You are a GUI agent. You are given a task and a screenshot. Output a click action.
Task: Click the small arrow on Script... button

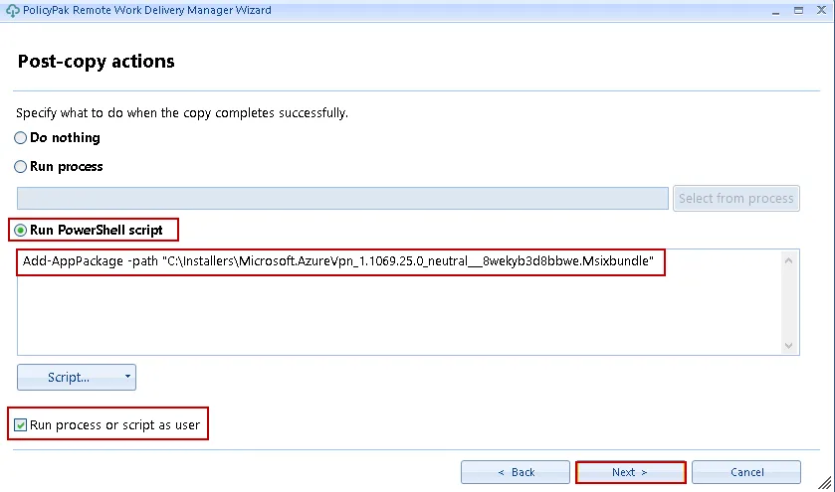tap(127, 378)
